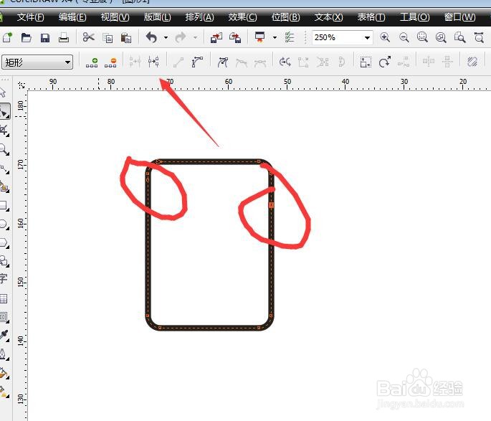Viewport: 491px width, 421px height.
Task: Expand the application launcher dropdown arrow
Action: coord(275,37)
